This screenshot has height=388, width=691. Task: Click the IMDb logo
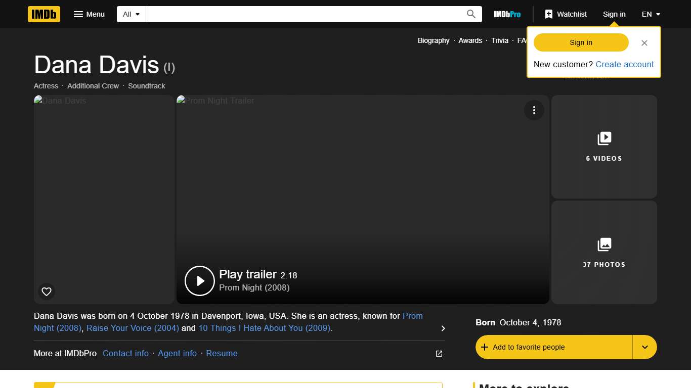click(44, 14)
